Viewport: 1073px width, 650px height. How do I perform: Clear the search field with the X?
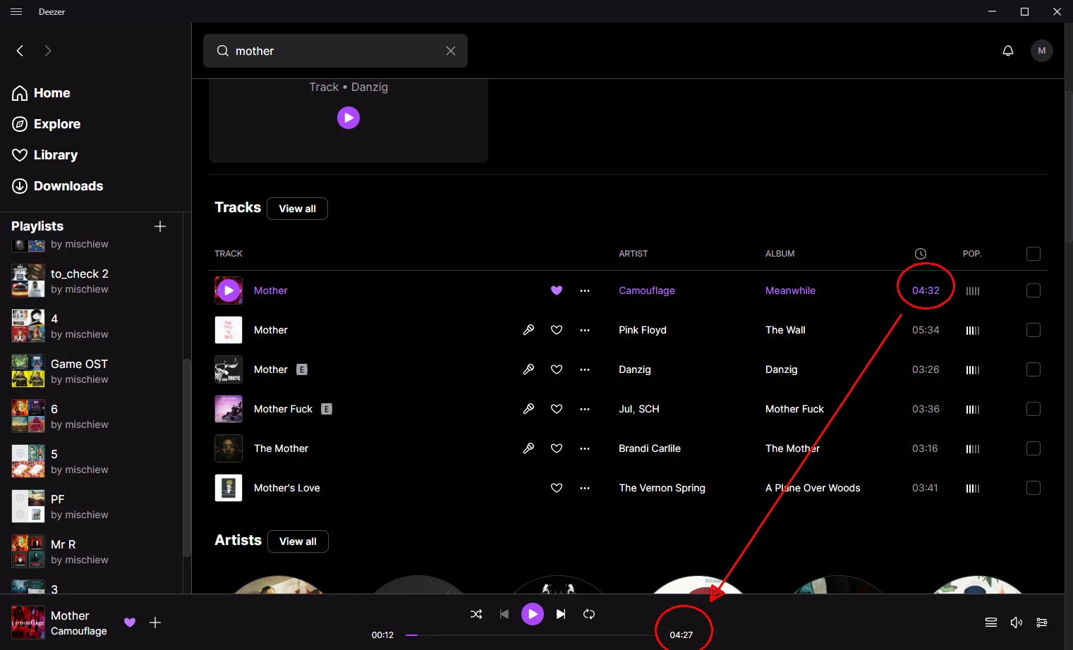(x=451, y=51)
